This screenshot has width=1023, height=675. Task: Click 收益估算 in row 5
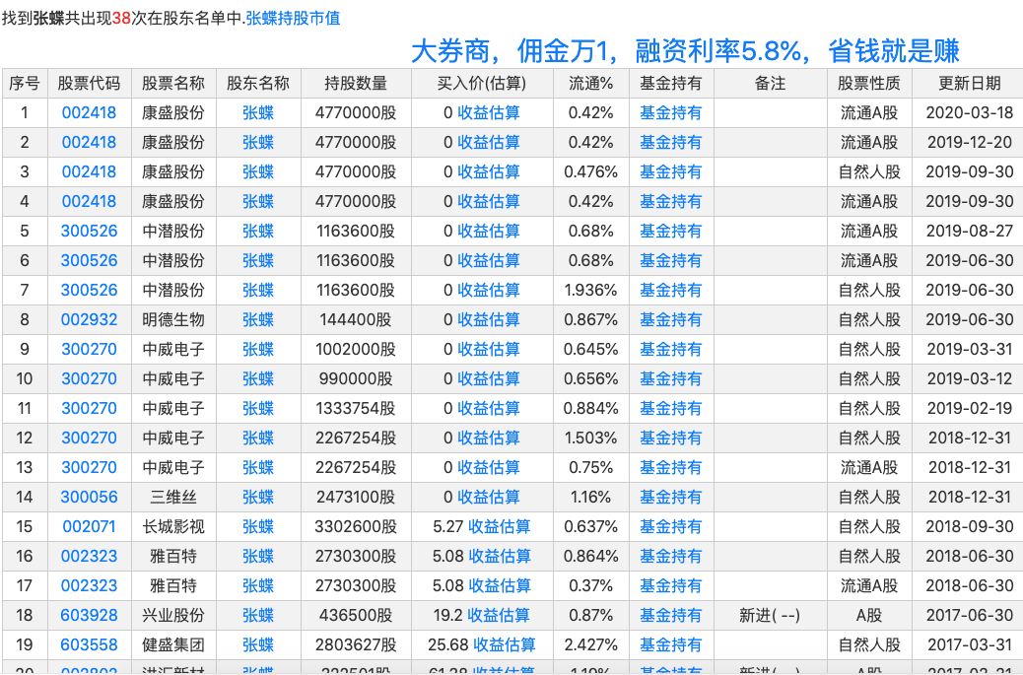489,231
